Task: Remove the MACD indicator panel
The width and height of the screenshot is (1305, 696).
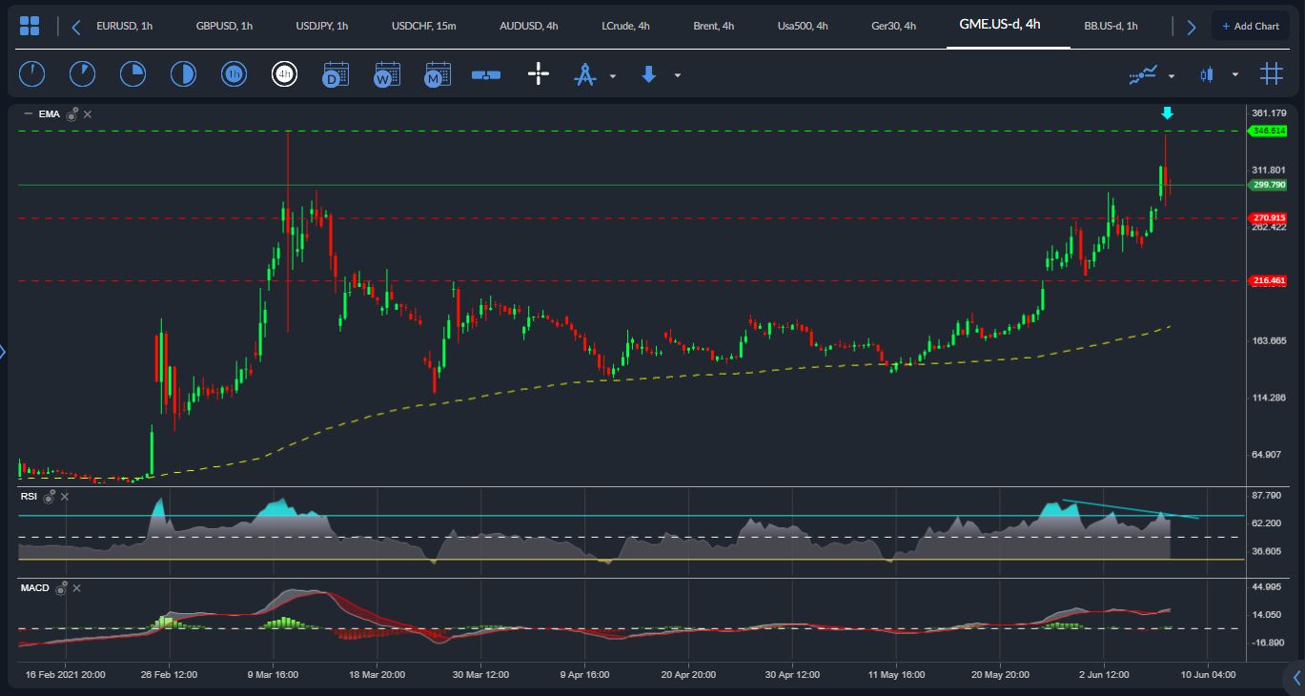Action: [x=76, y=589]
